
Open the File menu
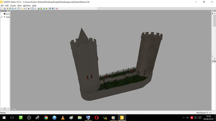2,5
